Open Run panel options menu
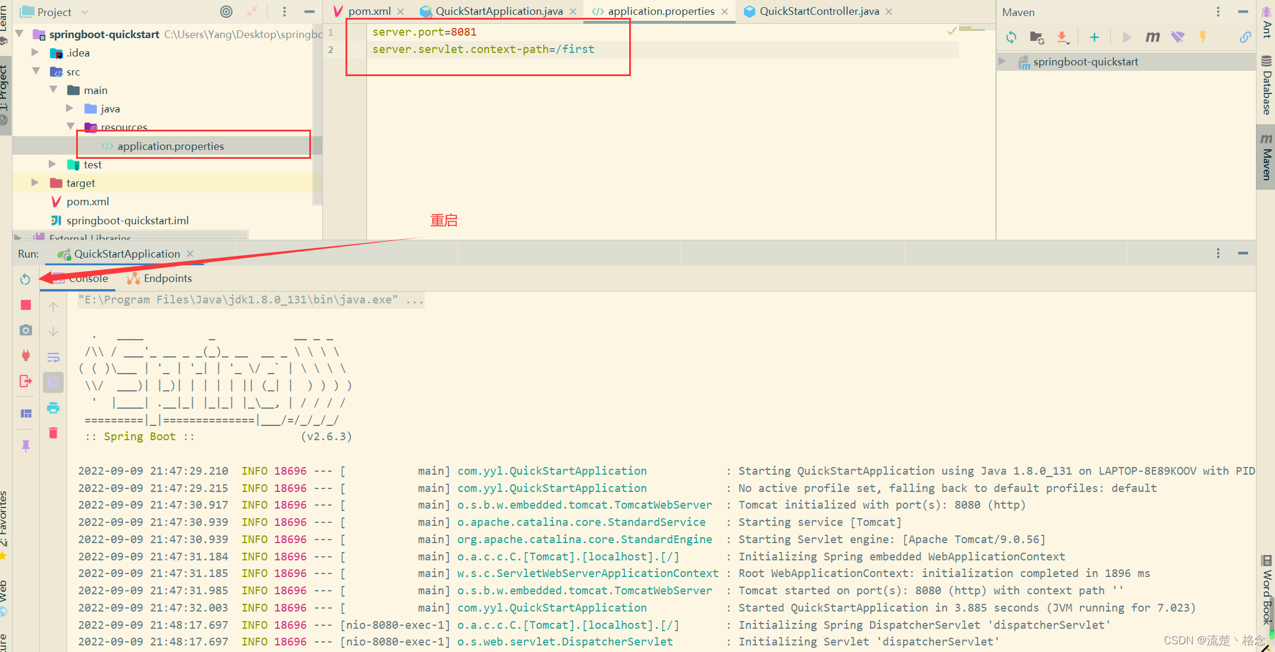1275x652 pixels. click(1218, 253)
